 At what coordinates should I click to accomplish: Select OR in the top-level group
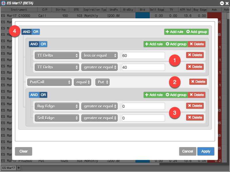[36, 32]
